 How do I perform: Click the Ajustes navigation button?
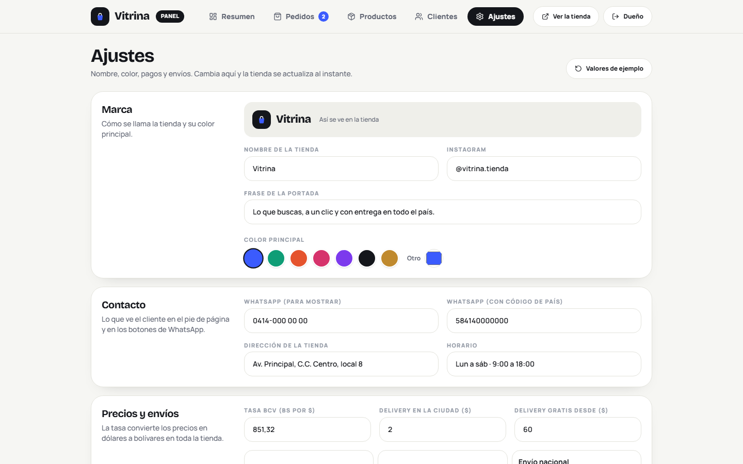[x=495, y=16]
